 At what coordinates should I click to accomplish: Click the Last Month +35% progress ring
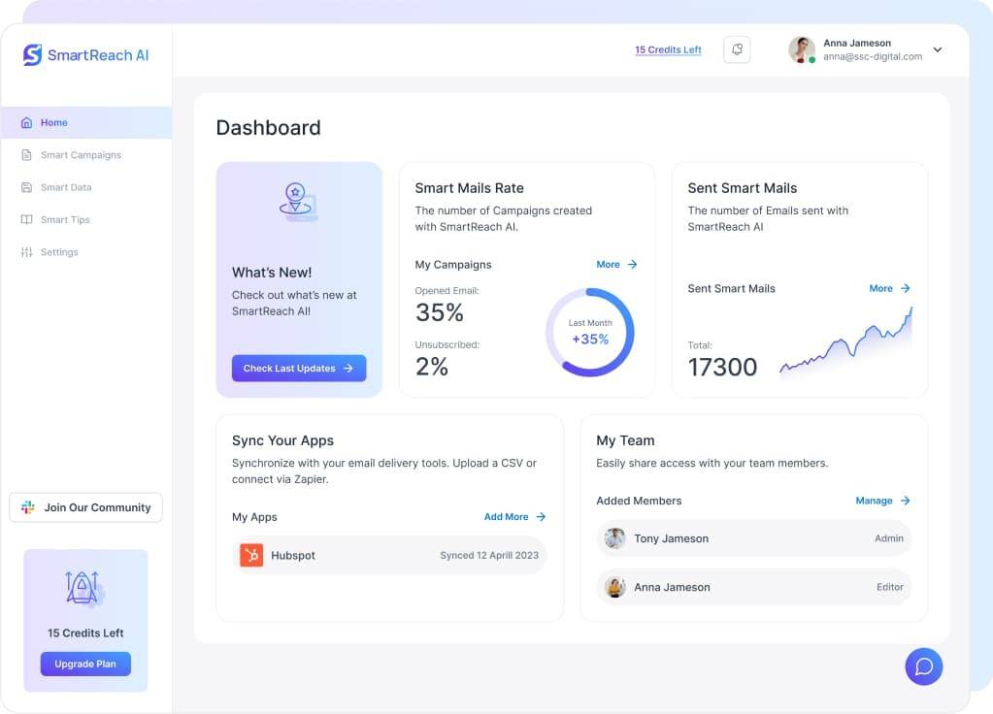[x=589, y=333]
